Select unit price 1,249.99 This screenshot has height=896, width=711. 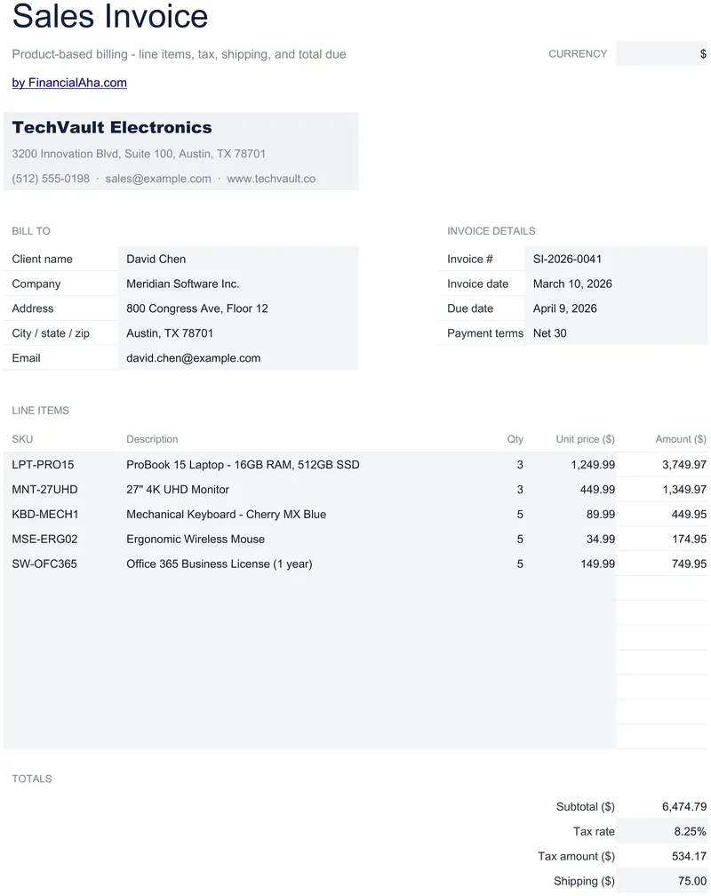click(x=593, y=465)
